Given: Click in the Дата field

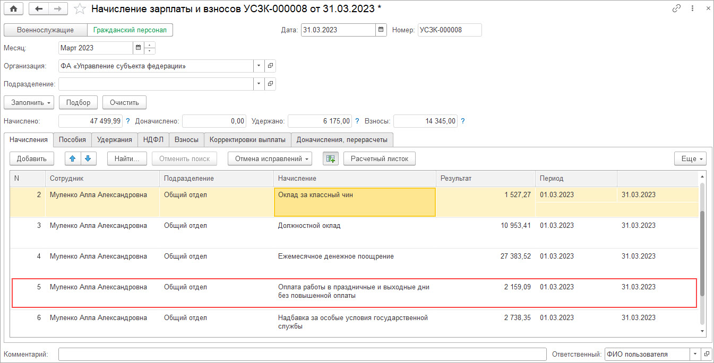Looking at the screenshot, I should pyautogui.click(x=339, y=30).
